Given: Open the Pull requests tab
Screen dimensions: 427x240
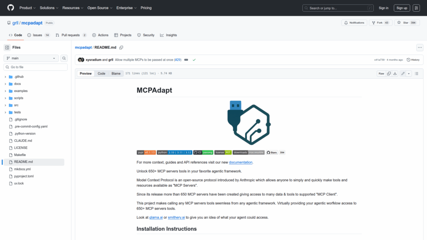Looking at the screenshot, I should coord(71,35).
